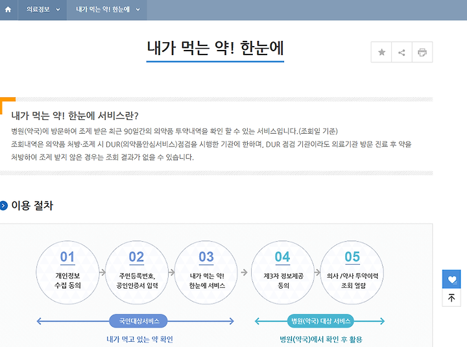
Task: Click the blue heart floating button
Action: (451, 279)
